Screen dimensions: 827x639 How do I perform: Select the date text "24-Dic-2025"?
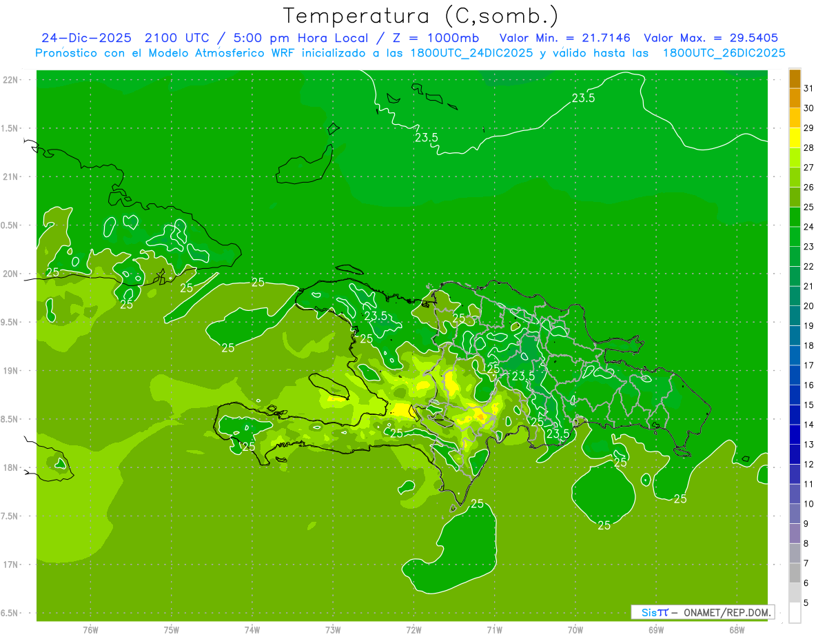point(86,38)
